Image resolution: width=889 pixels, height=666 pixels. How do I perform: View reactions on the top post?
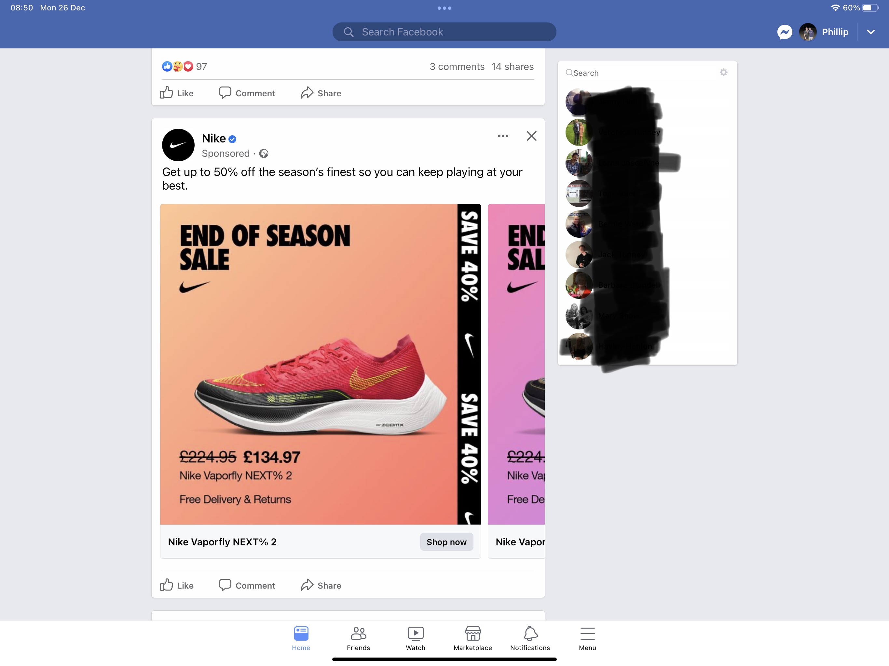[185, 66]
